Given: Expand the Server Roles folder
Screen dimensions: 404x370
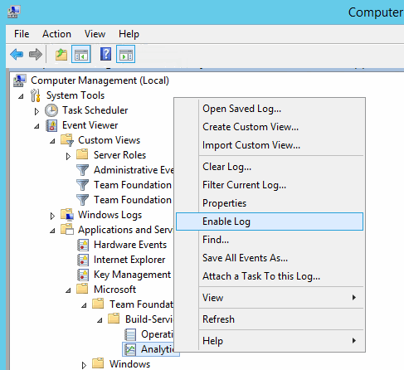Looking at the screenshot, I should [68, 156].
